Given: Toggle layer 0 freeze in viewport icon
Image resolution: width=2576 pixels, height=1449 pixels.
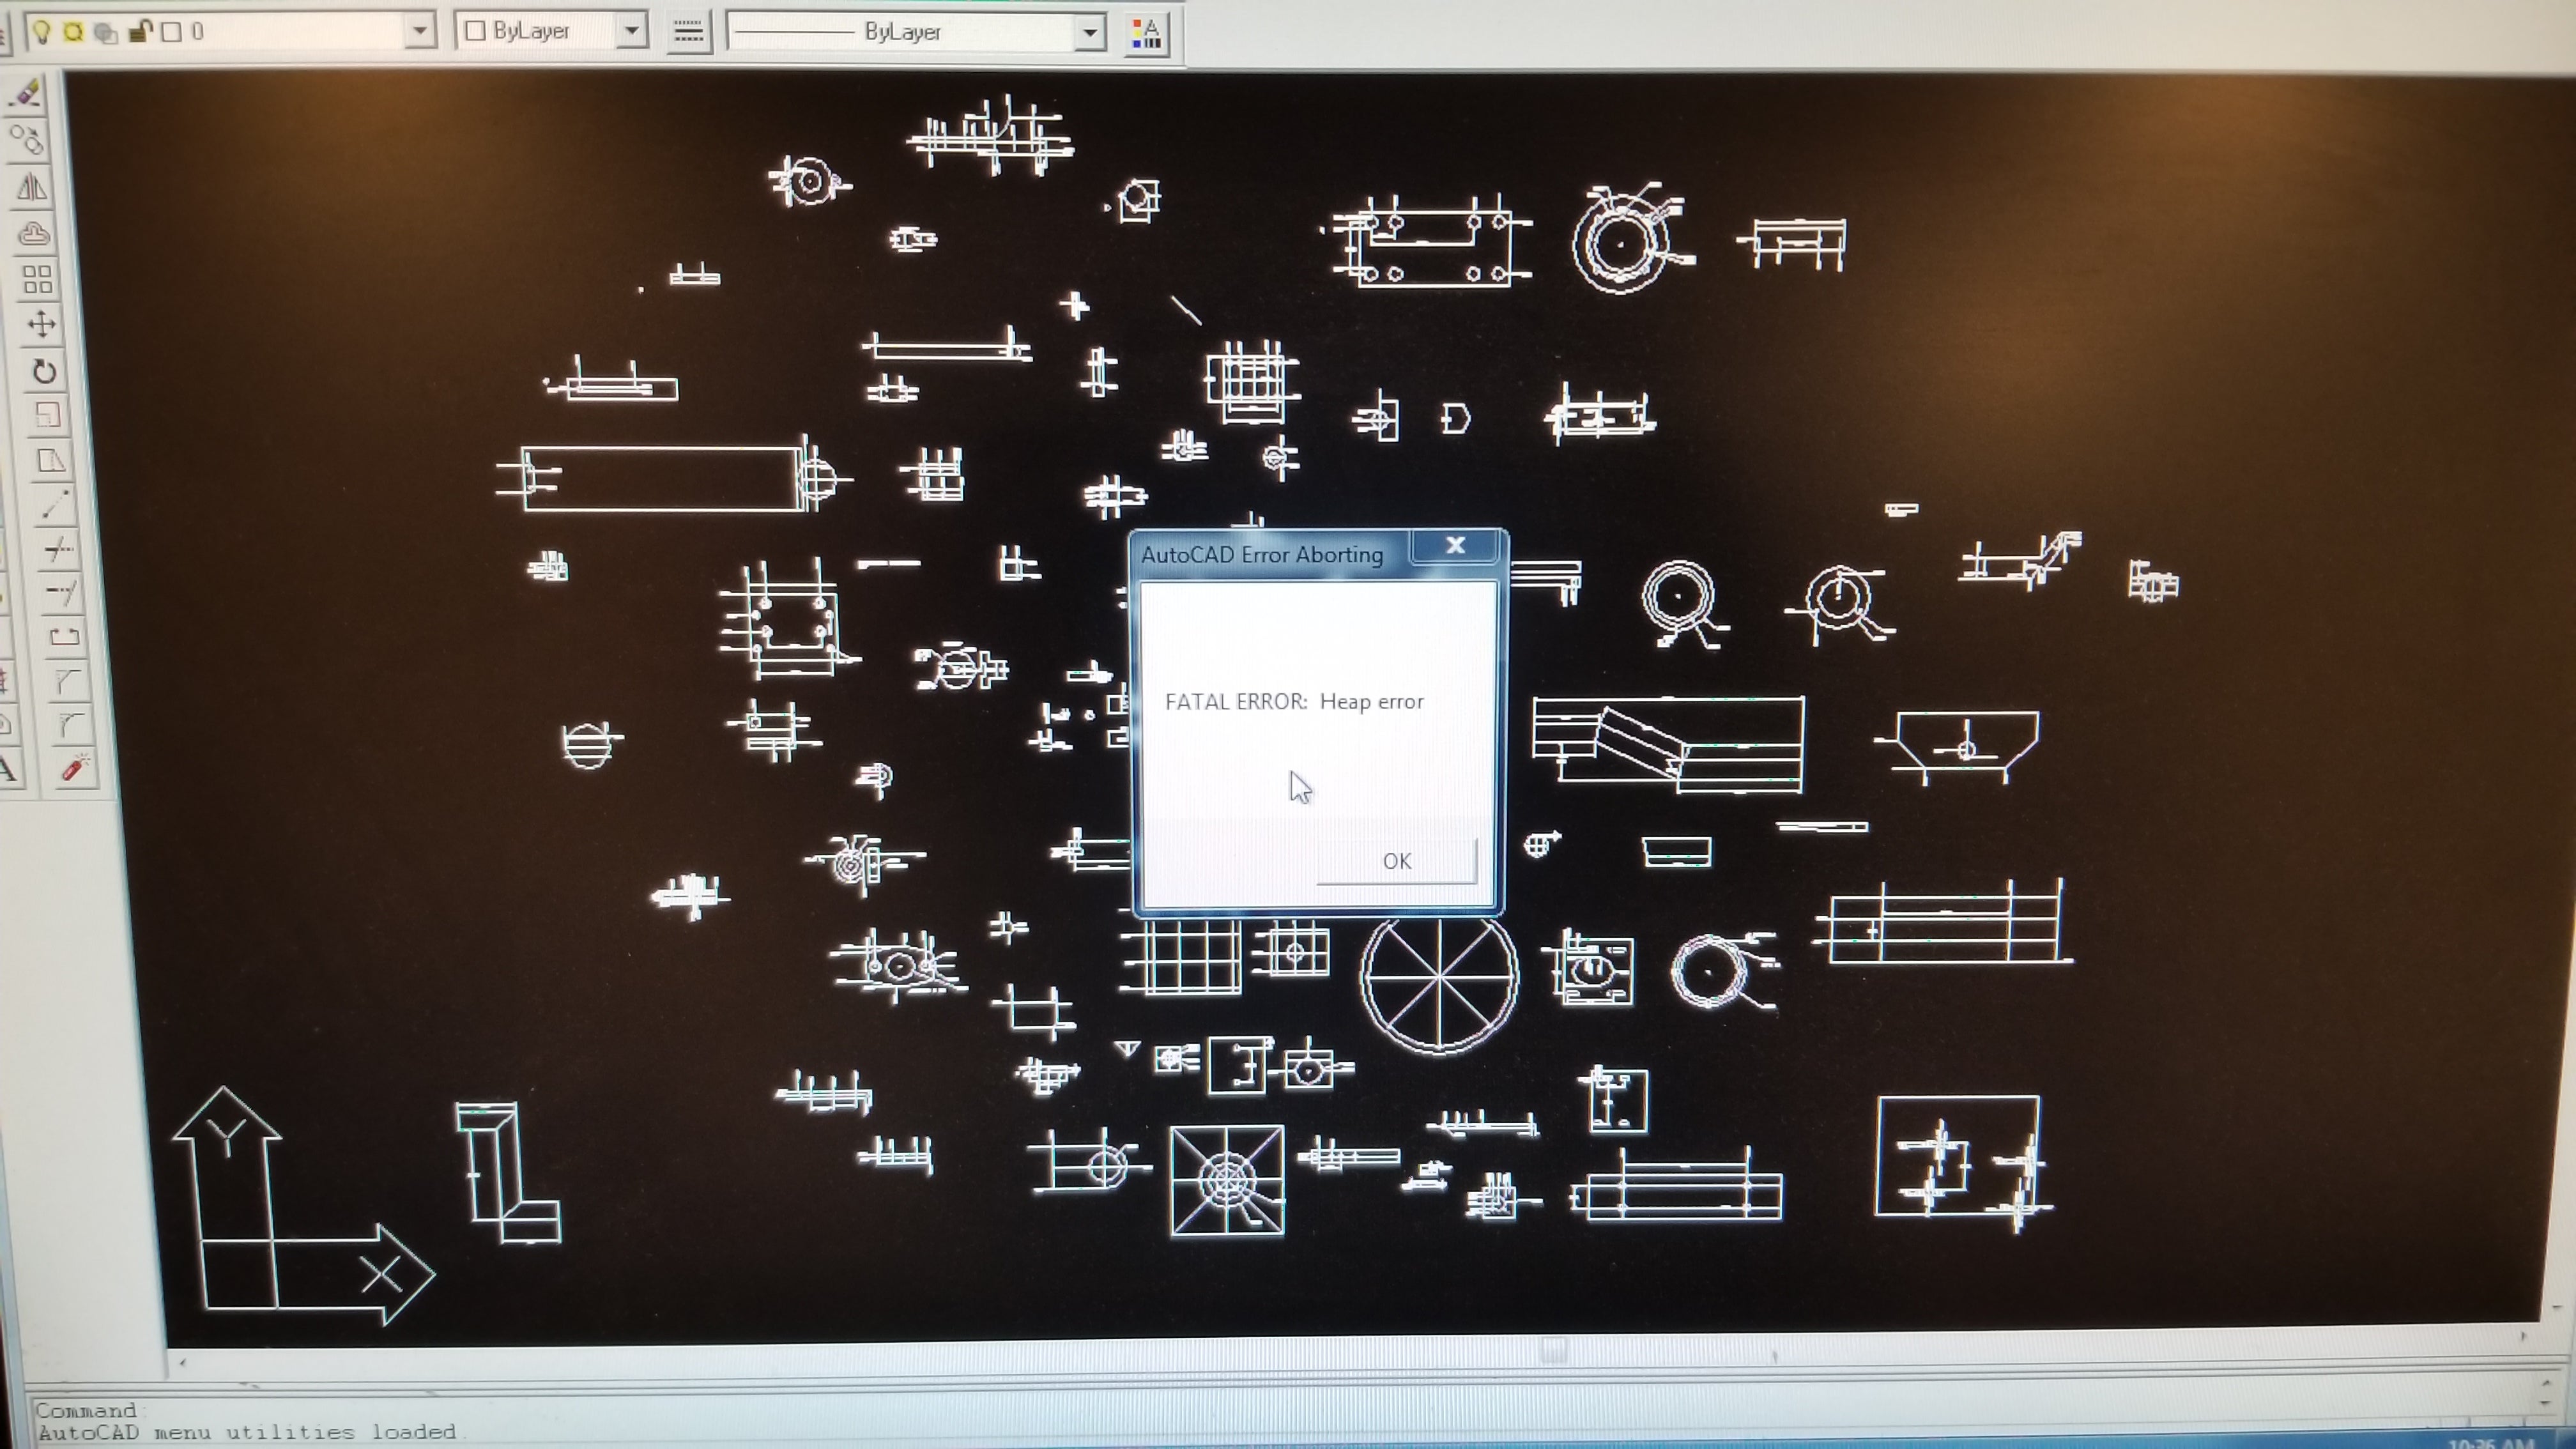Looking at the screenshot, I should click(x=105, y=33).
